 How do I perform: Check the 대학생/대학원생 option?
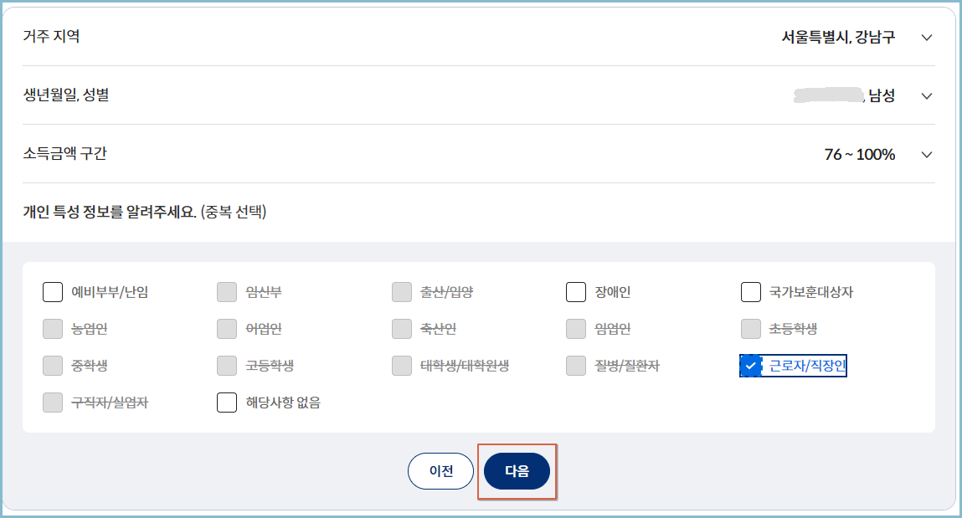(401, 366)
